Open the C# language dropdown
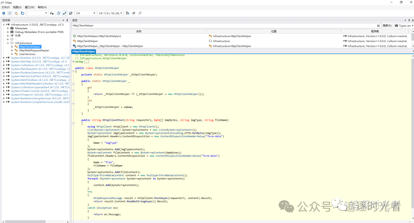414x223 pixels. pos(85,13)
